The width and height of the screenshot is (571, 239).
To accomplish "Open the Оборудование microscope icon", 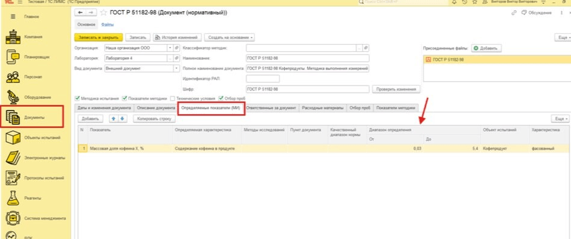I will pos(13,97).
